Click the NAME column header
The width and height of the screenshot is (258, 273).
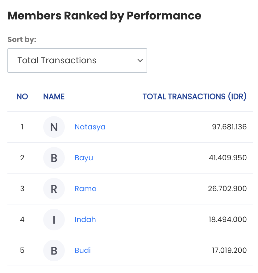point(54,96)
